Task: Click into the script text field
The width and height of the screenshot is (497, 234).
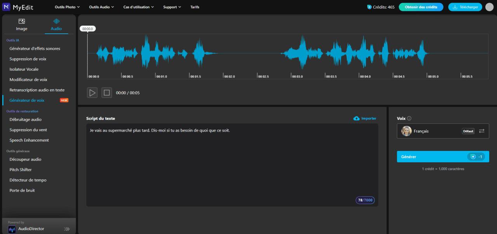Action: (232, 165)
